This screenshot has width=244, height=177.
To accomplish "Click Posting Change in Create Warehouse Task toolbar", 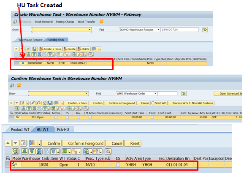I will tap(65, 22).
